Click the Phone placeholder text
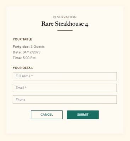This screenshot has width=130, height=141. [x=21, y=100]
